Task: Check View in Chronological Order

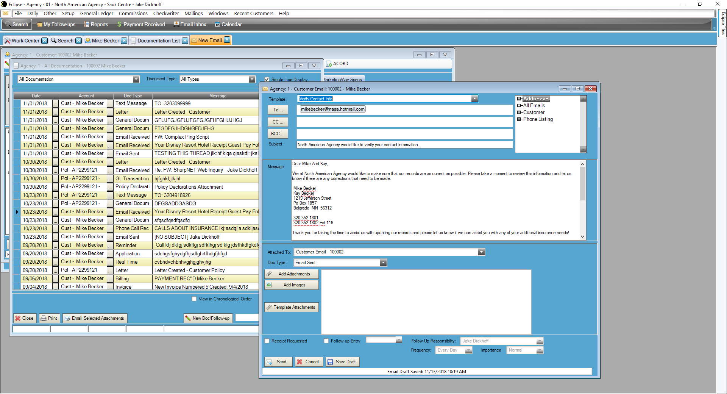Action: (193, 299)
